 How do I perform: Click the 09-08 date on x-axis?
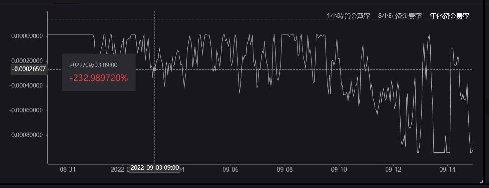285,169
